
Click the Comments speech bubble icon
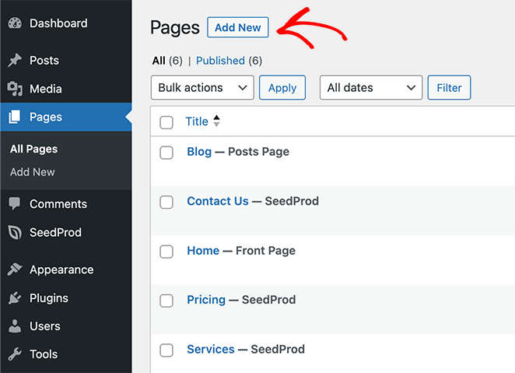[14, 204]
